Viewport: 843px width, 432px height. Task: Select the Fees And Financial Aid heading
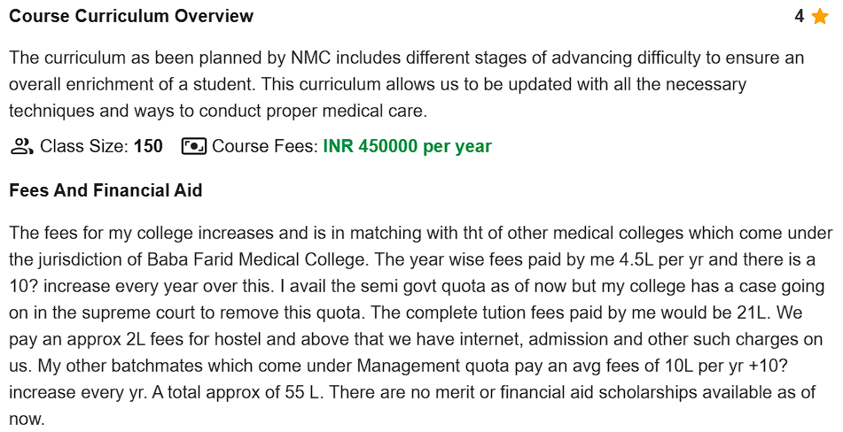point(105,190)
